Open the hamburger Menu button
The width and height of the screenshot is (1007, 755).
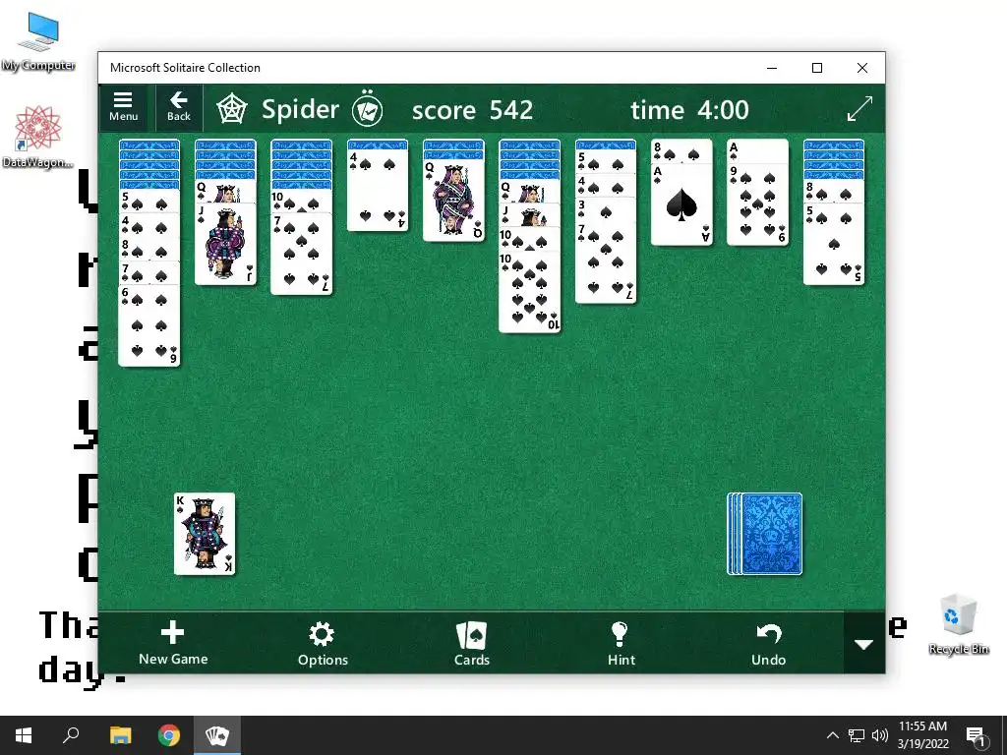click(123, 107)
